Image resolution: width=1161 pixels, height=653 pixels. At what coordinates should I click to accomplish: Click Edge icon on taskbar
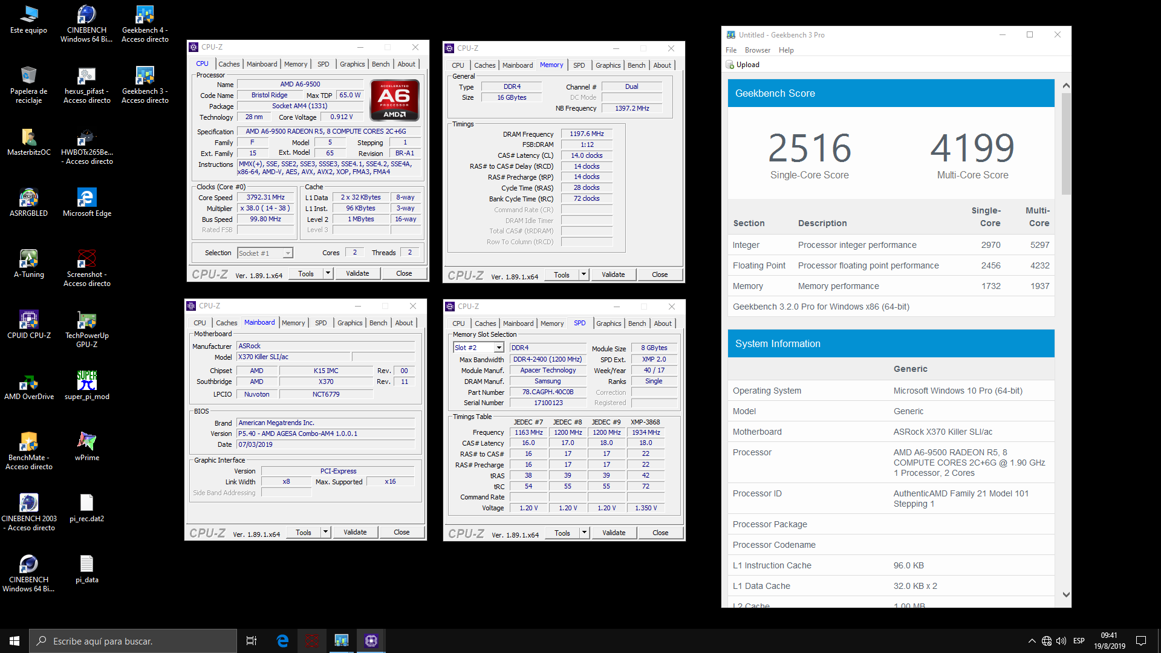(282, 641)
